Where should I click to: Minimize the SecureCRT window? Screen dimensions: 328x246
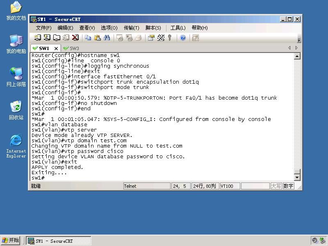[x=283, y=19]
